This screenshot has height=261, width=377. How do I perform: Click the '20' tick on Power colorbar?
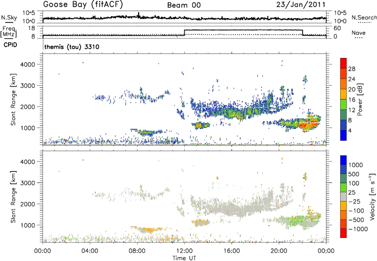pos(352,90)
